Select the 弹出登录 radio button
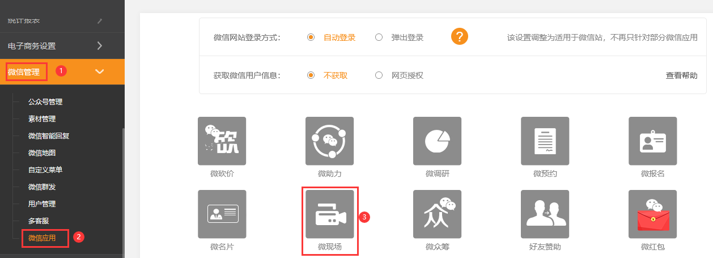Screen dimensions: 713x258 [x=379, y=37]
